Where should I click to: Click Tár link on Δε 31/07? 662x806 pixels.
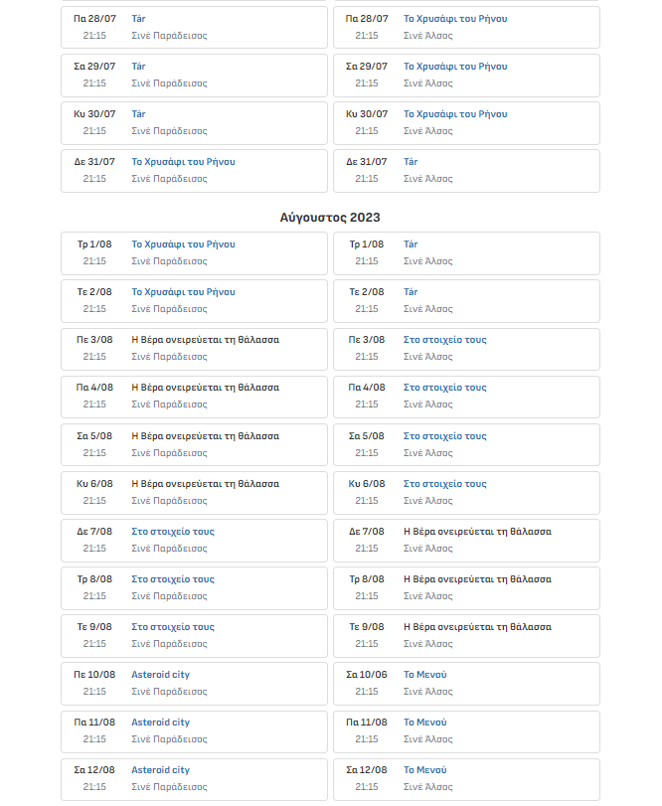(411, 162)
